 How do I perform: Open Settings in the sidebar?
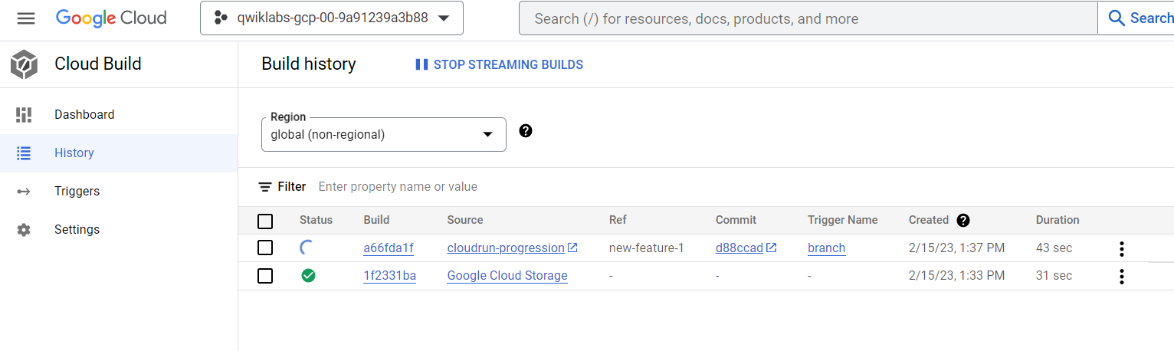point(119,230)
